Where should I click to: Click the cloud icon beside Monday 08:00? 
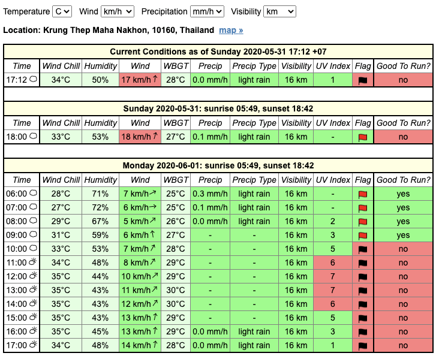pos(34,221)
